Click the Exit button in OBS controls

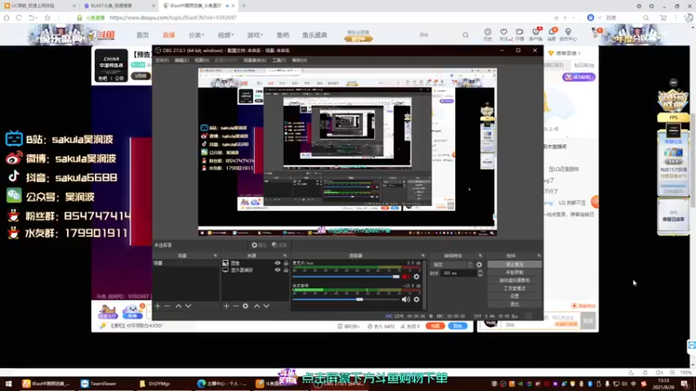pyautogui.click(x=514, y=304)
